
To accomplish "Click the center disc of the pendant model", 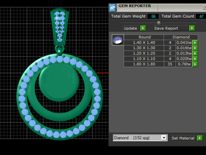I will pos(59,82).
